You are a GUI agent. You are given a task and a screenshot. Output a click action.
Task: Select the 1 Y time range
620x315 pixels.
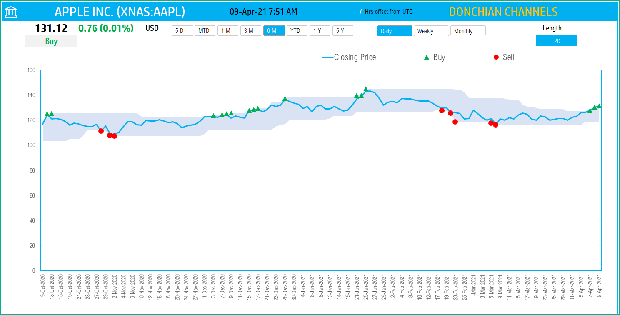coord(320,31)
